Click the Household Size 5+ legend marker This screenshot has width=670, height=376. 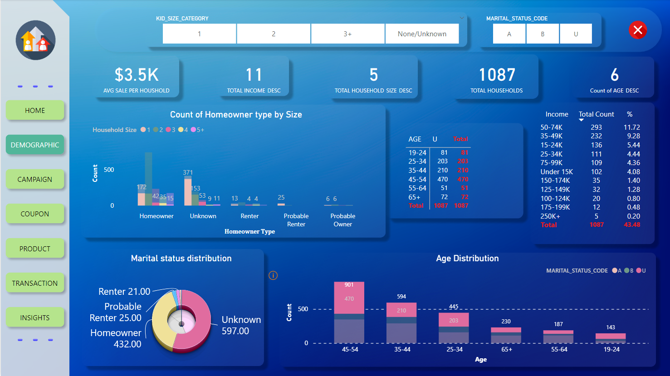194,130
